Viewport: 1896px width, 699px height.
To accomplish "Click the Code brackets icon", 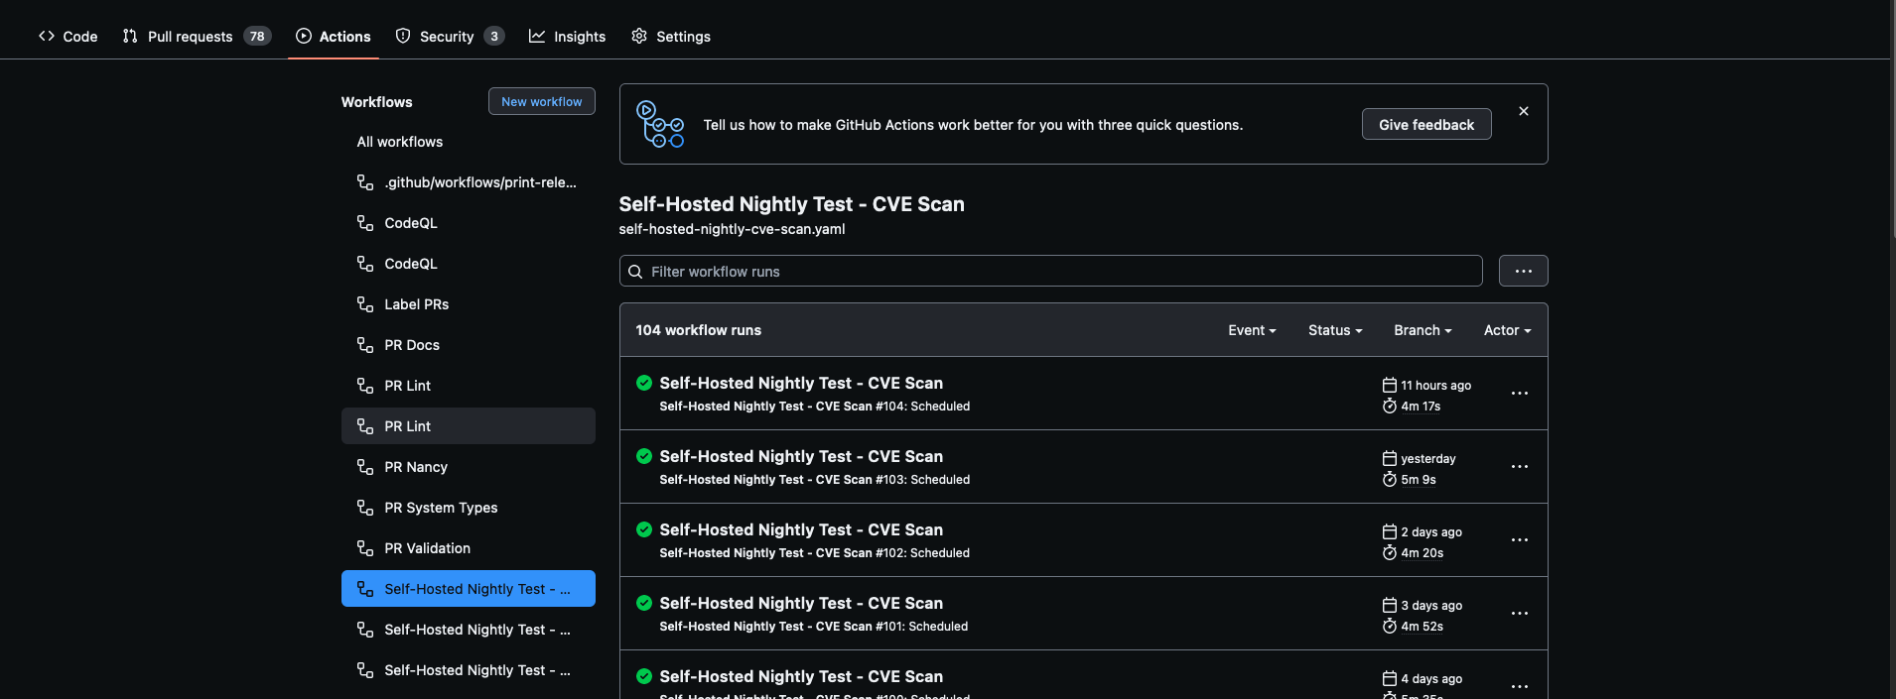I will (x=47, y=36).
